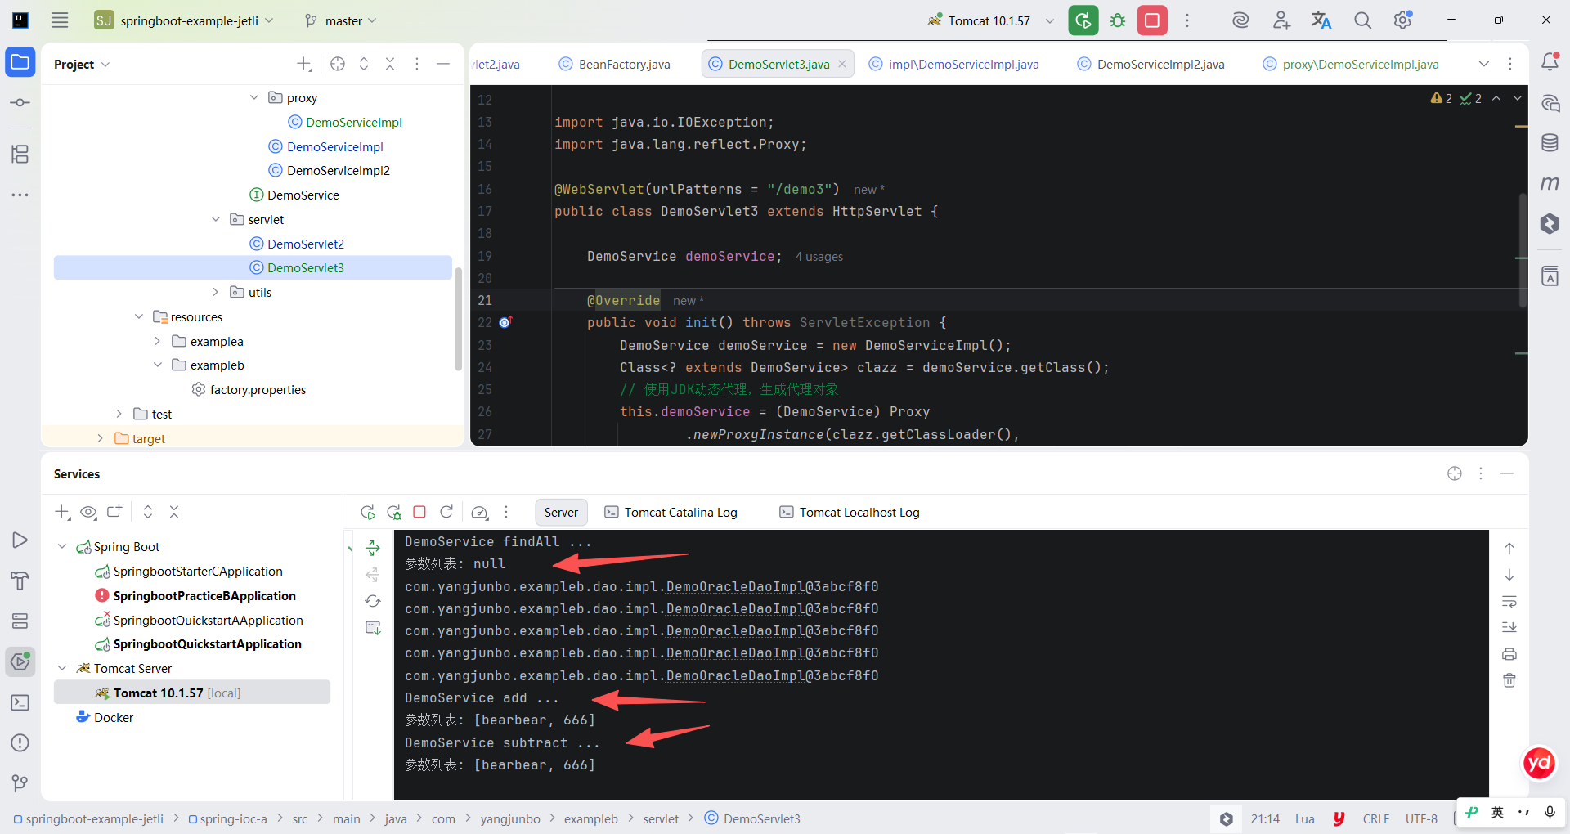Switch to impl\DemoServiceImpl.java tab
Viewport: 1570px width, 834px height.
[954, 64]
